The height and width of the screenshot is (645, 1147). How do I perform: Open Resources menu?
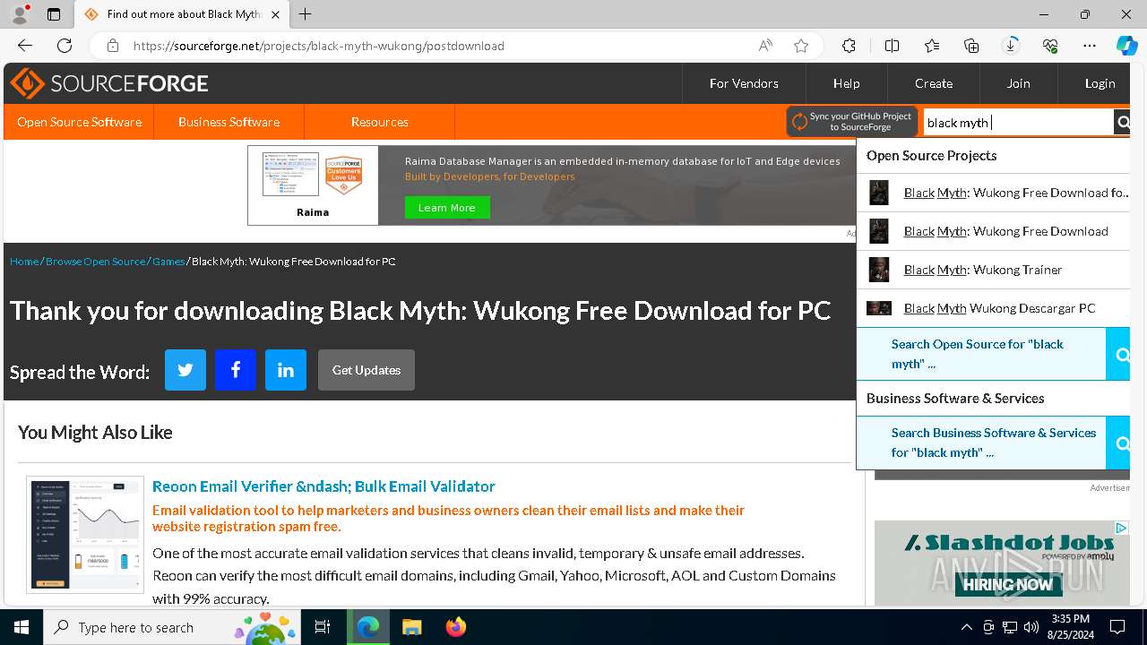380,122
